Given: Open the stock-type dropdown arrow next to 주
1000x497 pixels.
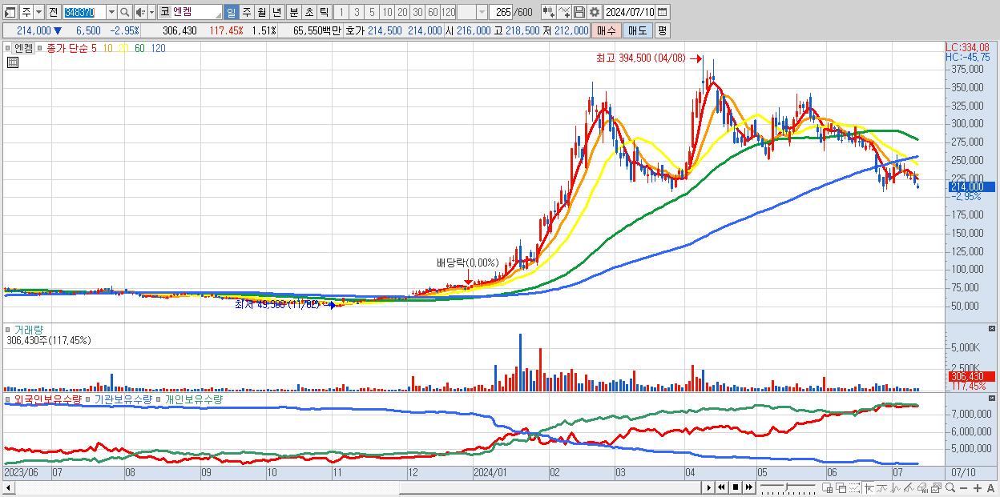Looking at the screenshot, I should pyautogui.click(x=38, y=12).
